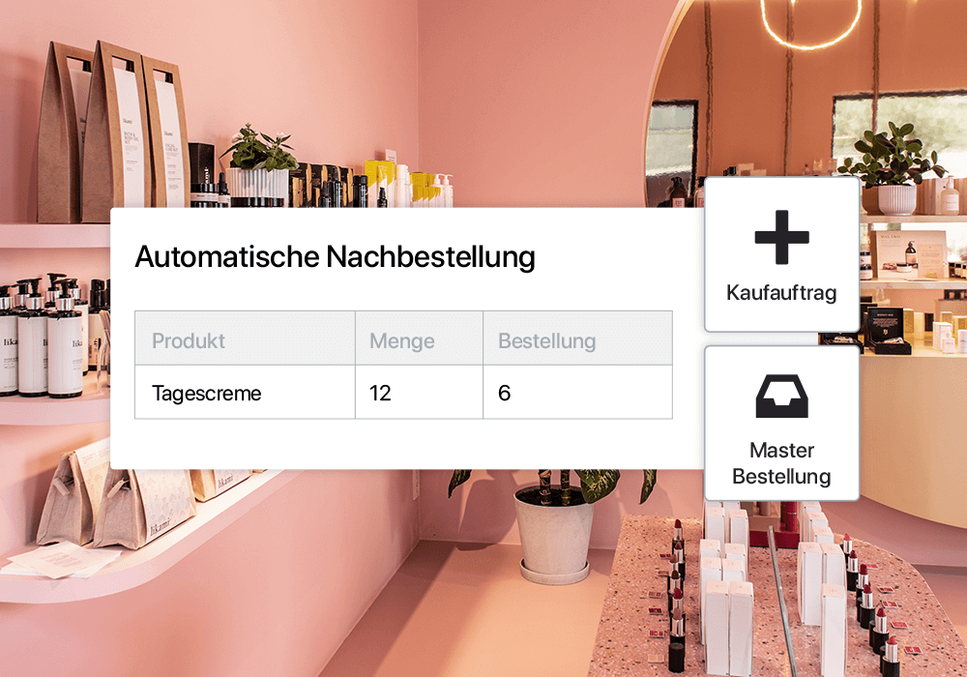Click the Menge value 12 cell
967x677 pixels.
[419, 392]
